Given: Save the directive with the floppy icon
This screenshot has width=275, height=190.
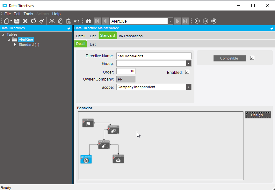Looking at the screenshot, I should click(17, 21).
